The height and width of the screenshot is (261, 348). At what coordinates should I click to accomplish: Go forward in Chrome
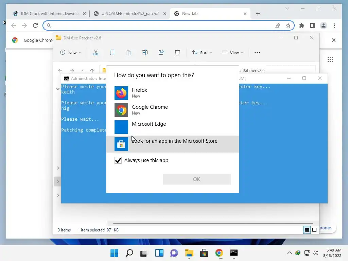[24, 25]
